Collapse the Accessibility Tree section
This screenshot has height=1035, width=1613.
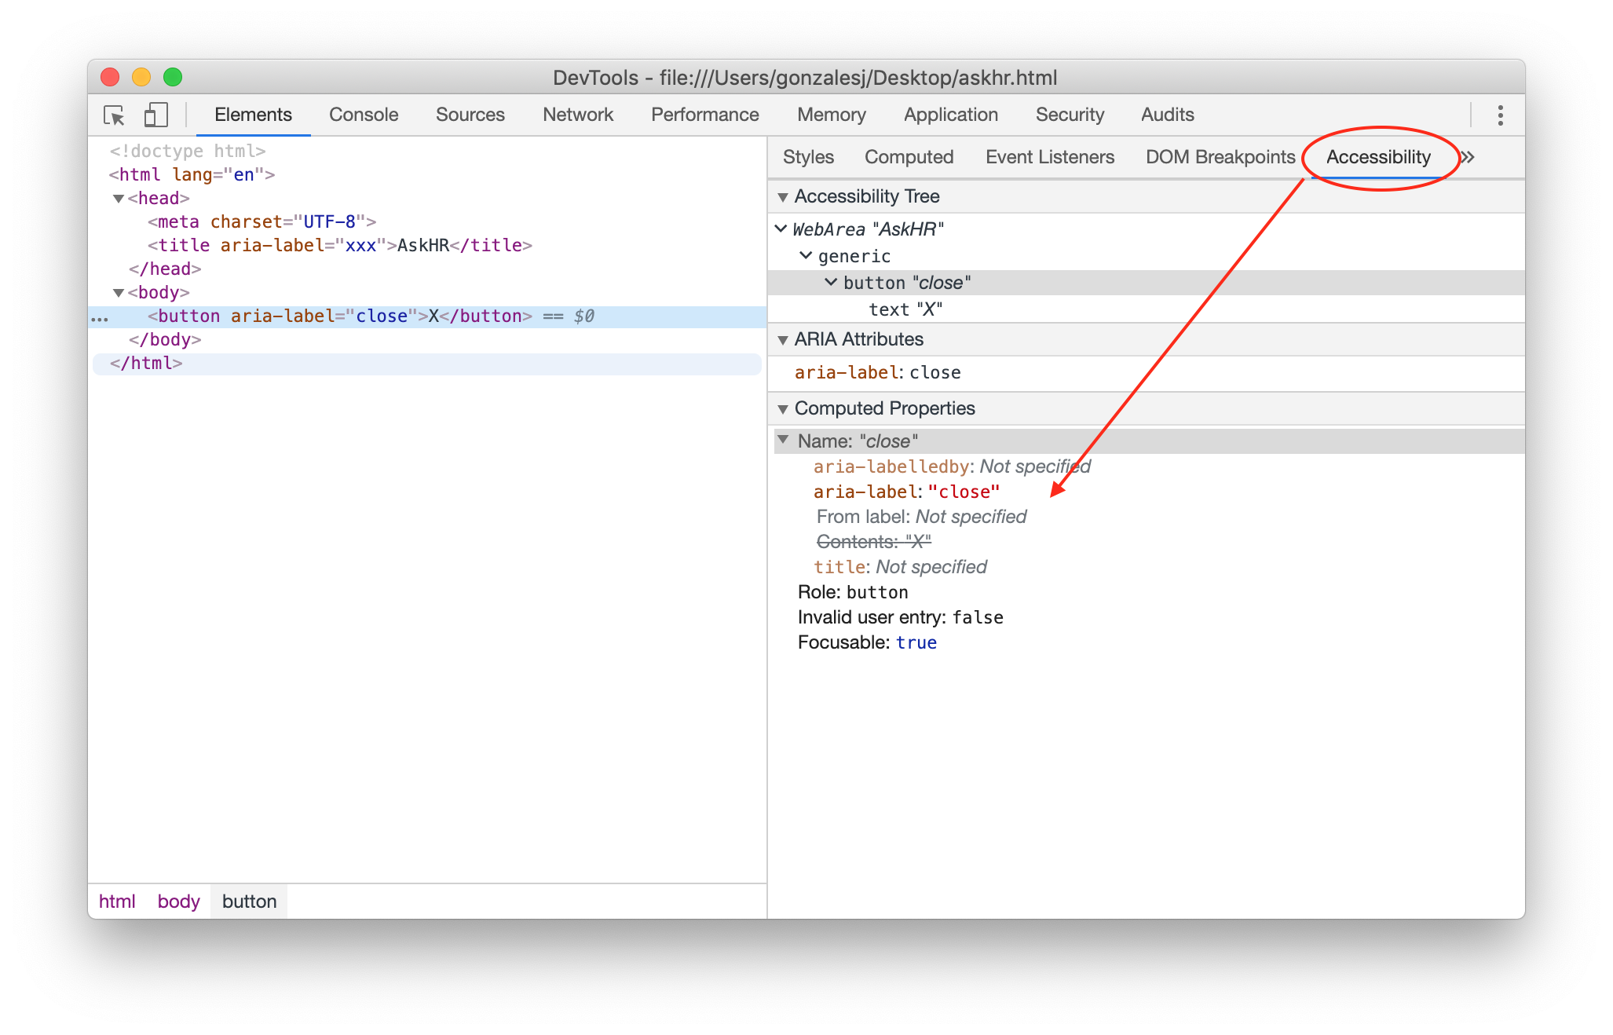(783, 197)
